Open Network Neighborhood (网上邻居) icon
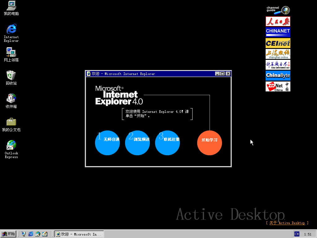 click(11, 52)
